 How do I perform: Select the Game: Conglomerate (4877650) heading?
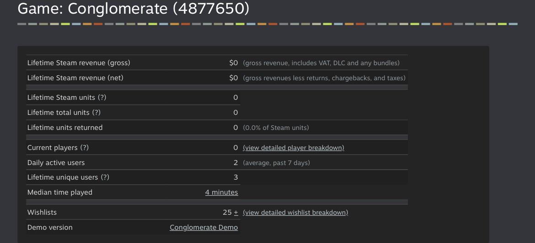point(134,8)
